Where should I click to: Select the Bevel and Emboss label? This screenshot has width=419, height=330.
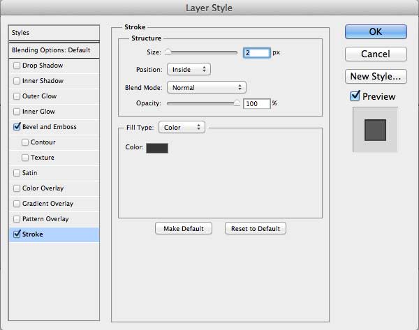[x=50, y=127]
